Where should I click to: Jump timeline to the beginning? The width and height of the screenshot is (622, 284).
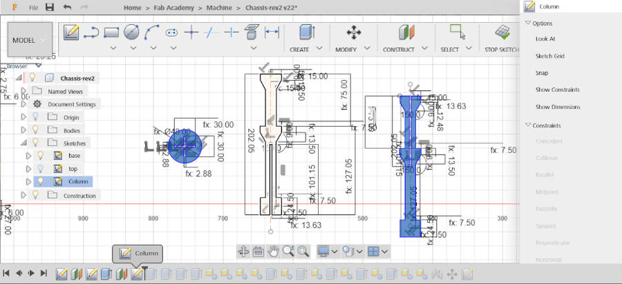pos(6,274)
